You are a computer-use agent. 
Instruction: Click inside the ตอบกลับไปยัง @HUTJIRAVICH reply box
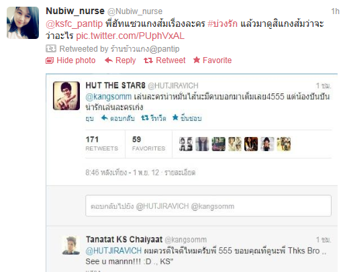(x=208, y=206)
